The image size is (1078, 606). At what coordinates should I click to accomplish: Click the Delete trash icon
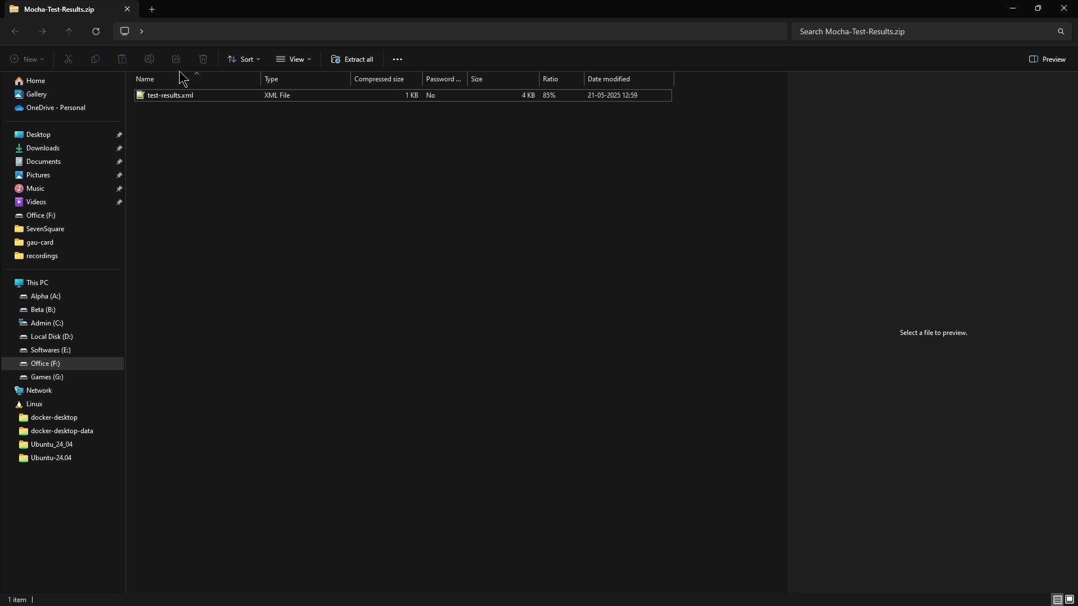203,59
